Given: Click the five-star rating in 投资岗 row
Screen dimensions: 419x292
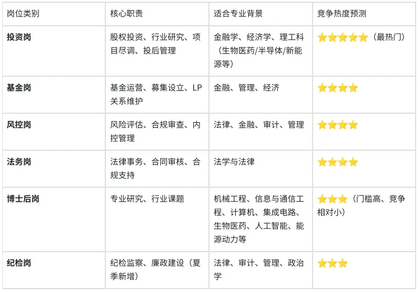Looking at the screenshot, I should [x=343, y=38].
